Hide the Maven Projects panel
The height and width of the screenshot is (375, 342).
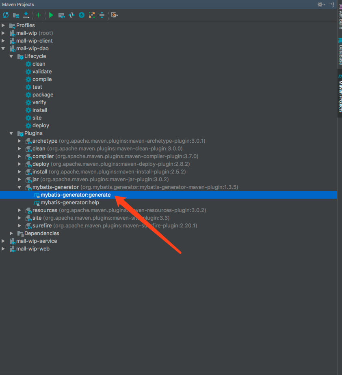tap(331, 4)
